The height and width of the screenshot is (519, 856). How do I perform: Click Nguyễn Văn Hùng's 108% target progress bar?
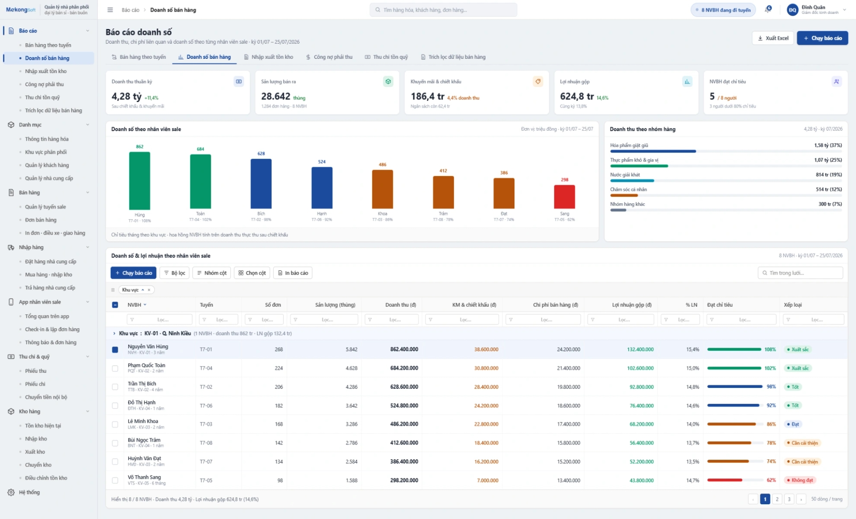click(734, 350)
